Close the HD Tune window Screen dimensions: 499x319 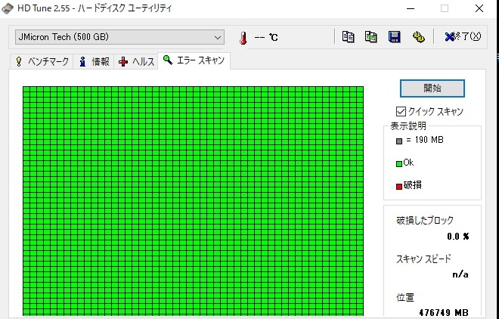(x=479, y=8)
